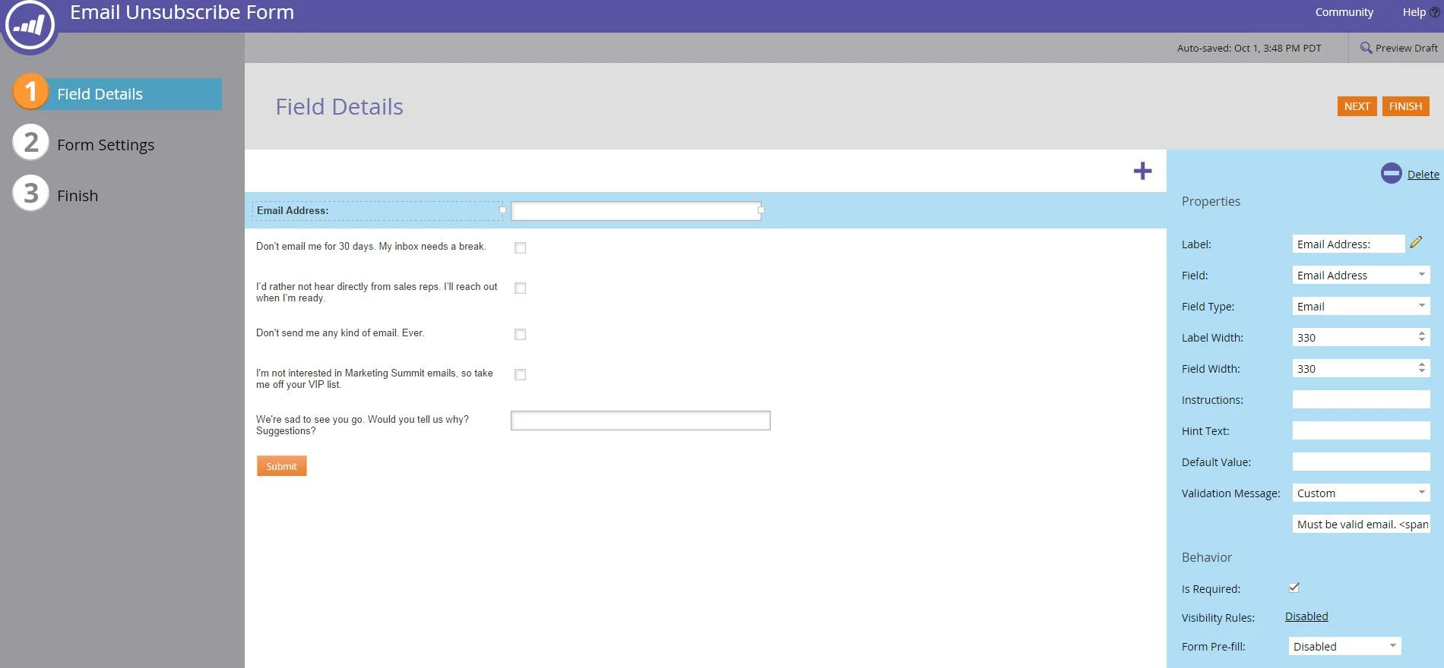1444x668 pixels.
Task: Open the Form Pre-fill dropdown
Action: 1344,646
